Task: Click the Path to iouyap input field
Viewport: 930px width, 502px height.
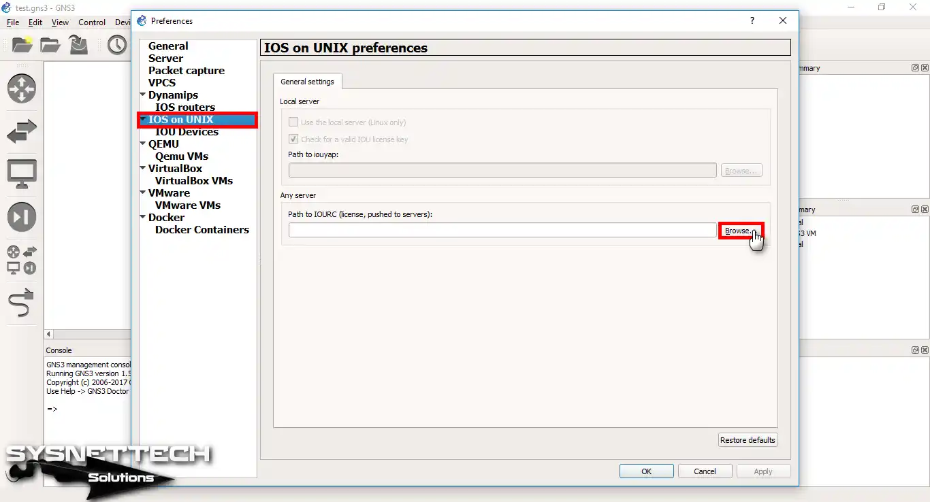Action: pos(502,170)
